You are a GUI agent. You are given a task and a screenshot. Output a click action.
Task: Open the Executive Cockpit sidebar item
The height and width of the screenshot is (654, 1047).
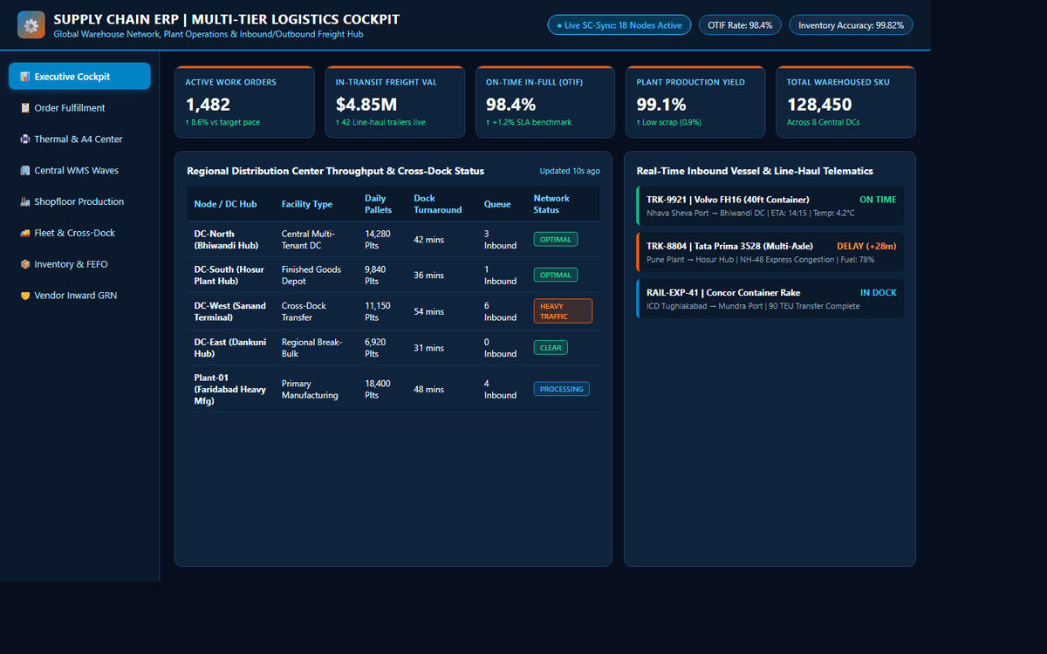tap(79, 77)
